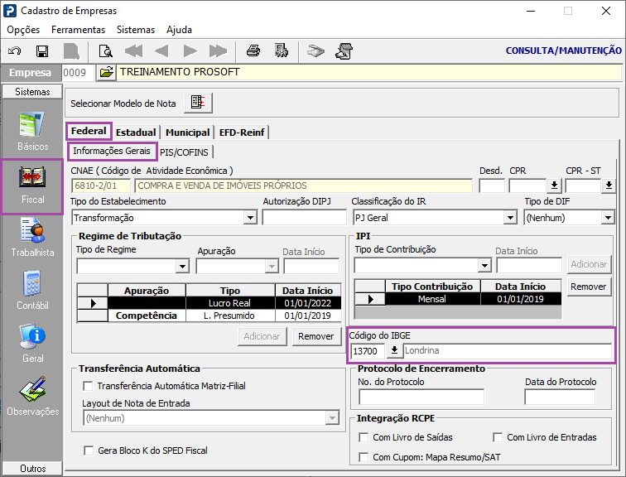Screen dimensions: 626x477
Task: Click the Código do IBGE code field
Action: [368, 351]
